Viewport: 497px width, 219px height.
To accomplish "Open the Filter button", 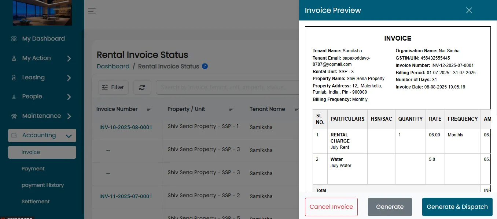I will click(x=113, y=87).
